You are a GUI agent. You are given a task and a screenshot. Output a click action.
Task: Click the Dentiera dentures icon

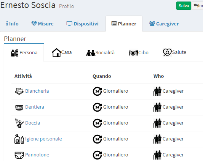[x=19, y=107]
